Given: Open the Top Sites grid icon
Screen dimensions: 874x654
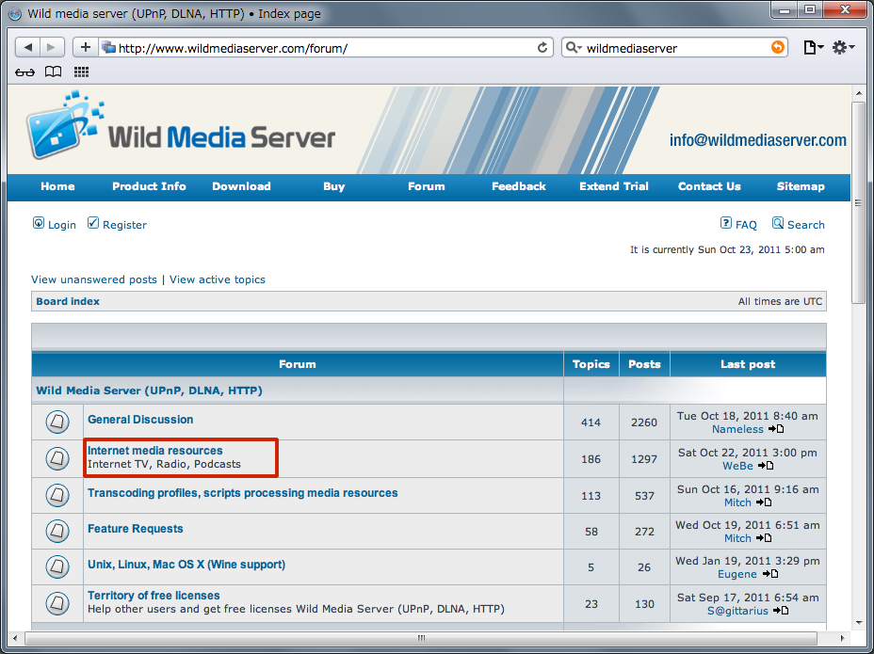Looking at the screenshot, I should (81, 72).
